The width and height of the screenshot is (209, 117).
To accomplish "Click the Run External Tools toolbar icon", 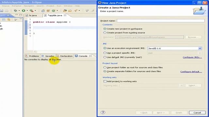I will pyautogui.click(x=31, y=11).
